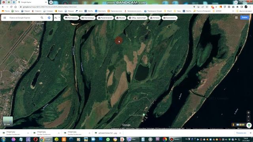
Task: Filter map by Общ. транспорт chip
Action: pyautogui.click(x=137, y=18)
